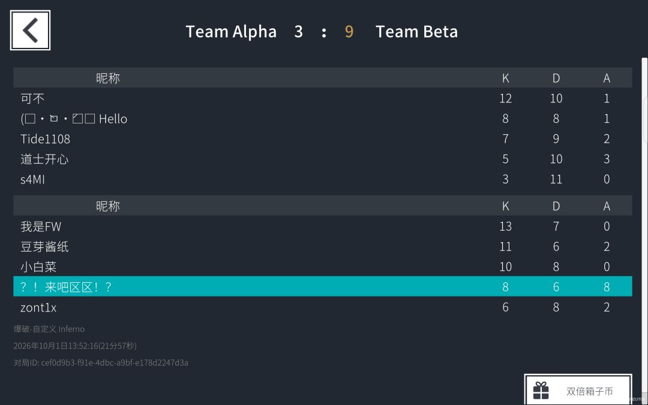Click the back arrow icon
Image resolution: width=648 pixels, height=405 pixels.
click(30, 30)
